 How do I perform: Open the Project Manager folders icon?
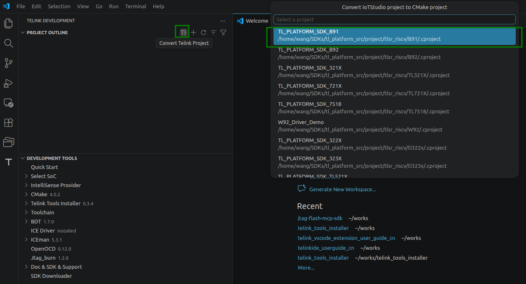9,142
